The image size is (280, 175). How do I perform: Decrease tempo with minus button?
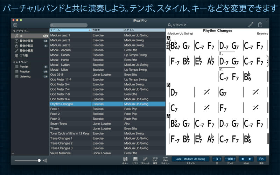coord(226,159)
